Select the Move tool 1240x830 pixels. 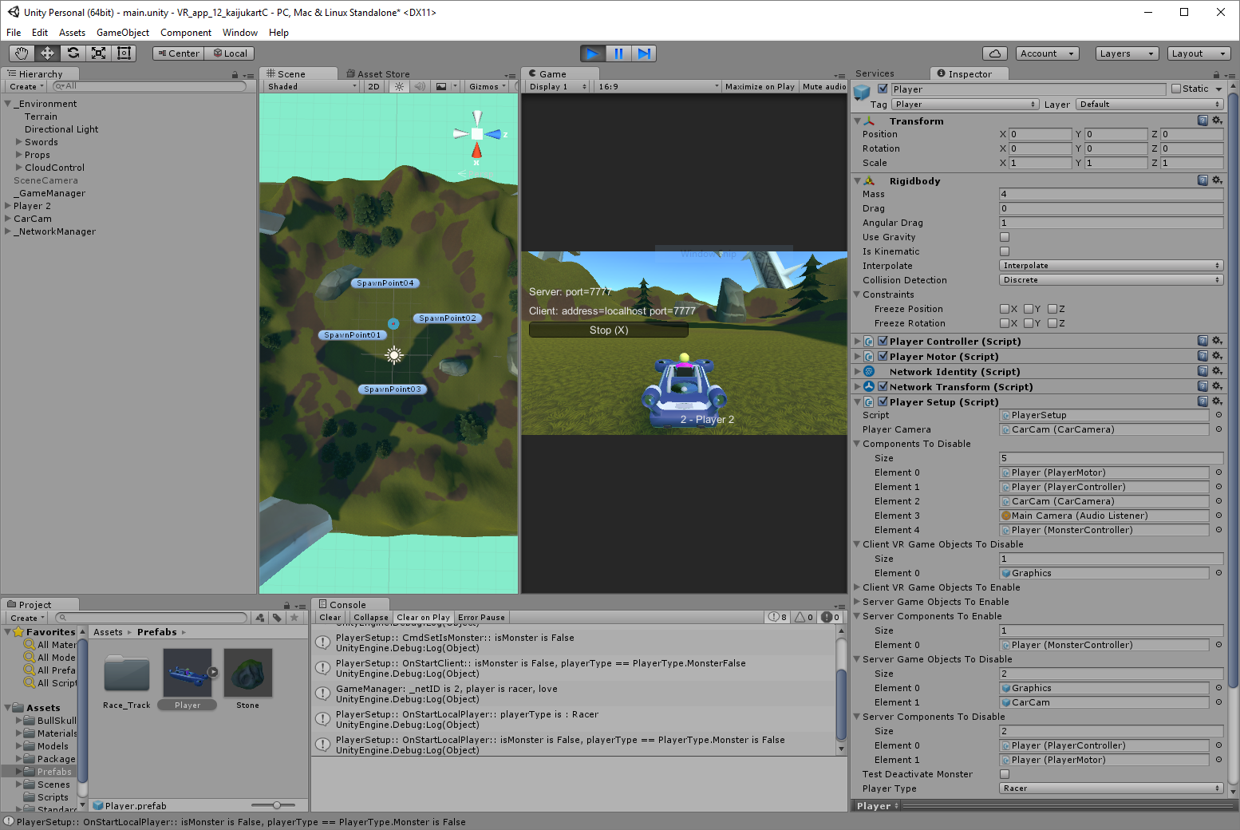tap(47, 53)
